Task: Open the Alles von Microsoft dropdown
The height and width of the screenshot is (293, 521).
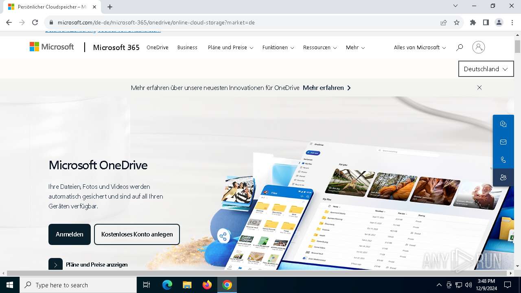Action: (x=420, y=48)
